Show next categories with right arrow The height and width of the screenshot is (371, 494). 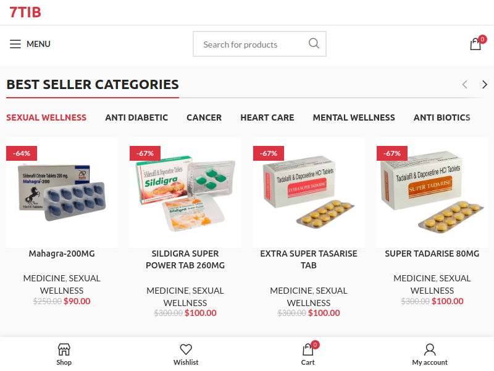[x=485, y=85]
